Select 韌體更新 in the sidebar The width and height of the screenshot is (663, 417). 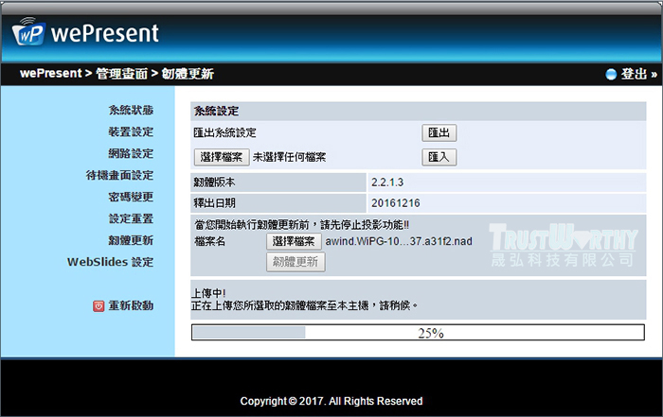click(x=131, y=240)
